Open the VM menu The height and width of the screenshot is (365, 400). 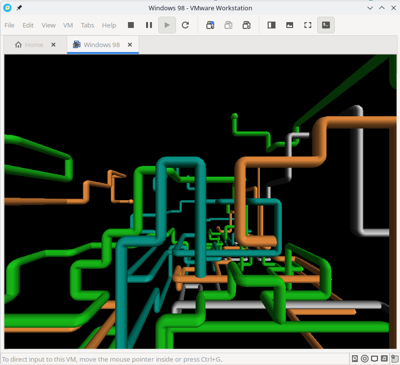(68, 26)
